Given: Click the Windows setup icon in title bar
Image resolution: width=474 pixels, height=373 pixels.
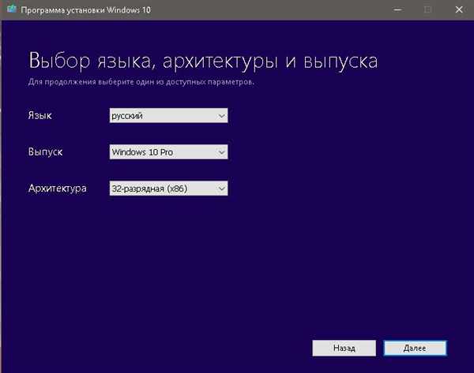Looking at the screenshot, I should tap(12, 9).
